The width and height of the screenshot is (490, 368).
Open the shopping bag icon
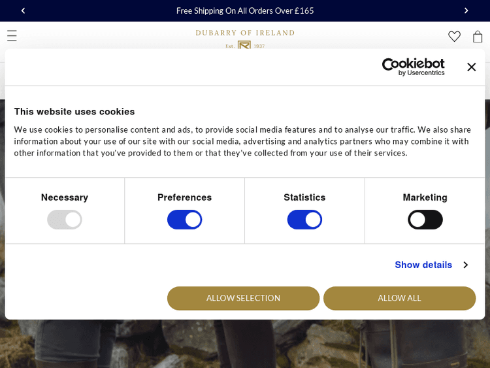tap(478, 37)
